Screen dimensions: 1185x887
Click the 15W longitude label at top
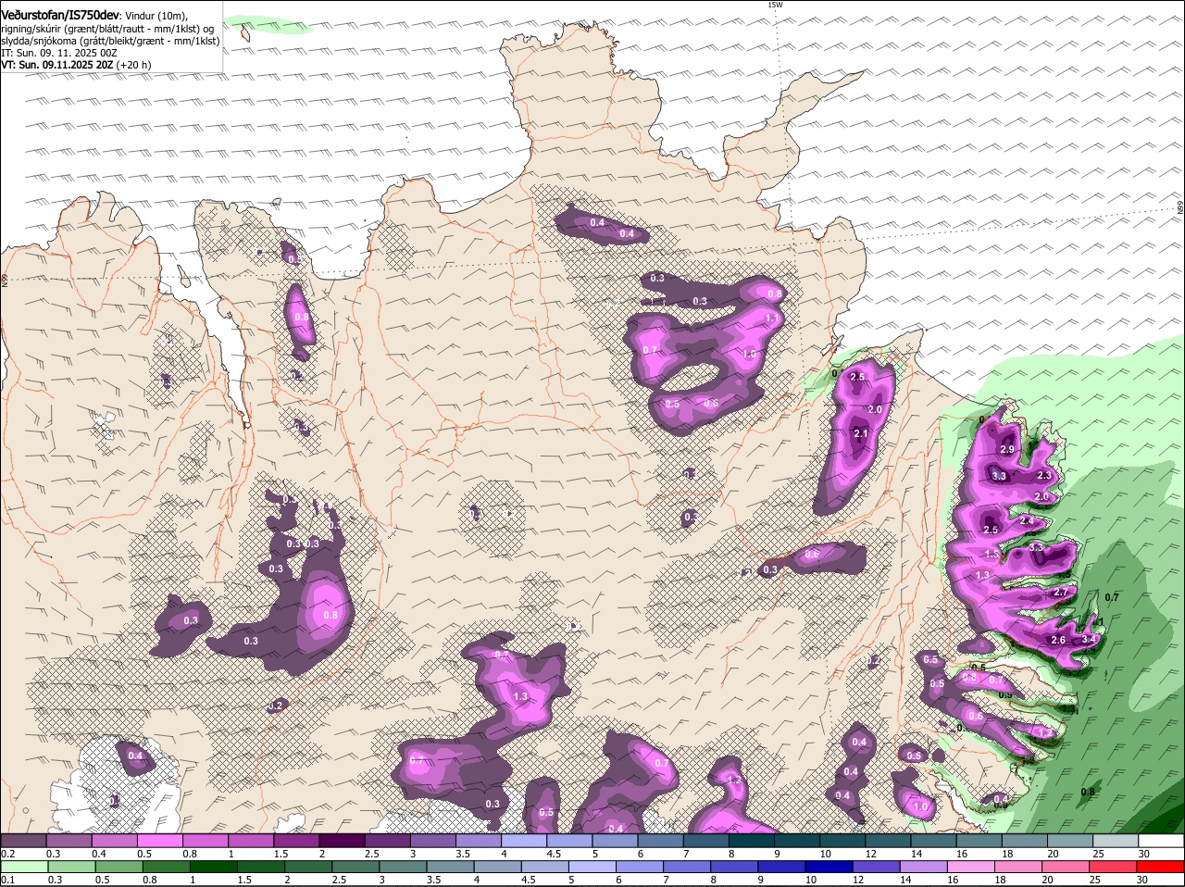tap(775, 5)
